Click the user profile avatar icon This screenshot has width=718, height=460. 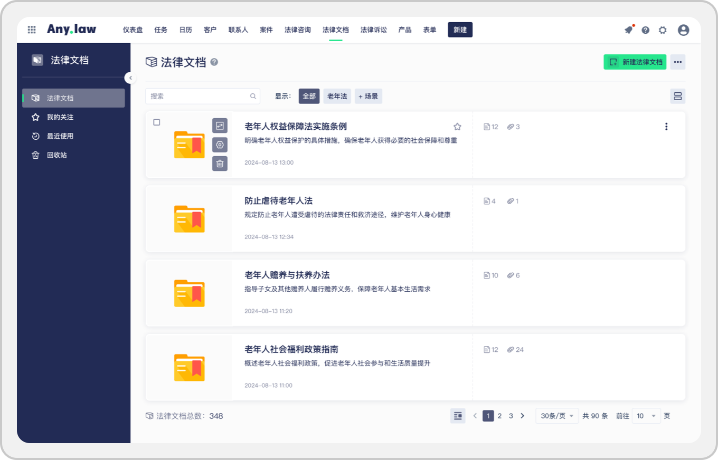(683, 30)
